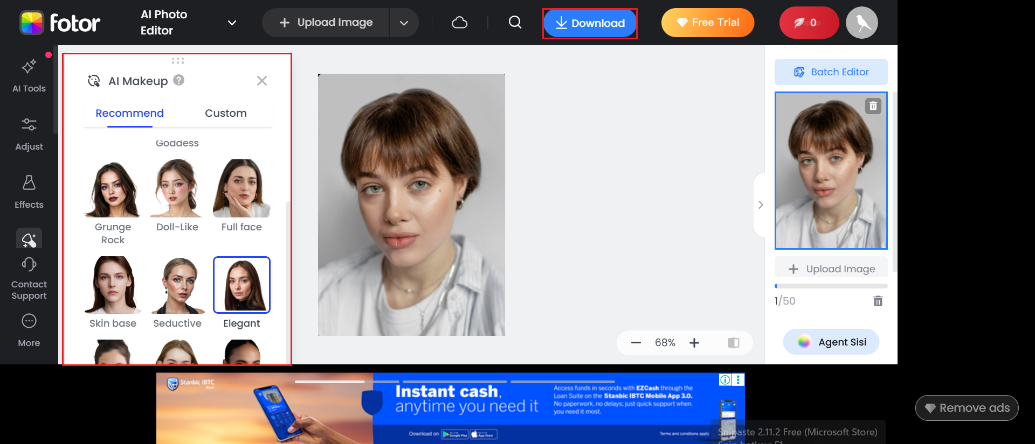1035x444 pixels.
Task: Switch to the Custom tab
Action: (226, 113)
